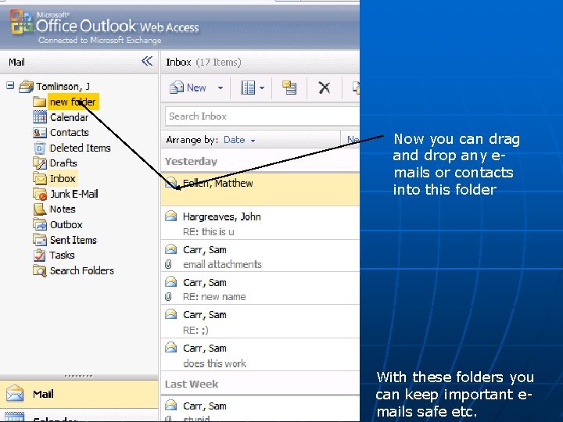
Task: Click the Outbox folder icon
Action: pos(40,224)
